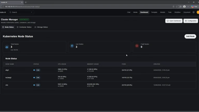
Task: Click memory usage 2.1GB (0.28%)
Action: tap(92, 69)
